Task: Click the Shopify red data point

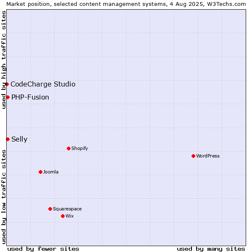Action: [x=68, y=149]
